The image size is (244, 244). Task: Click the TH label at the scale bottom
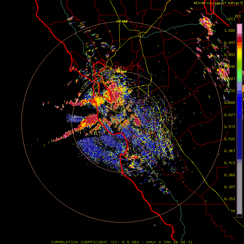(233, 211)
